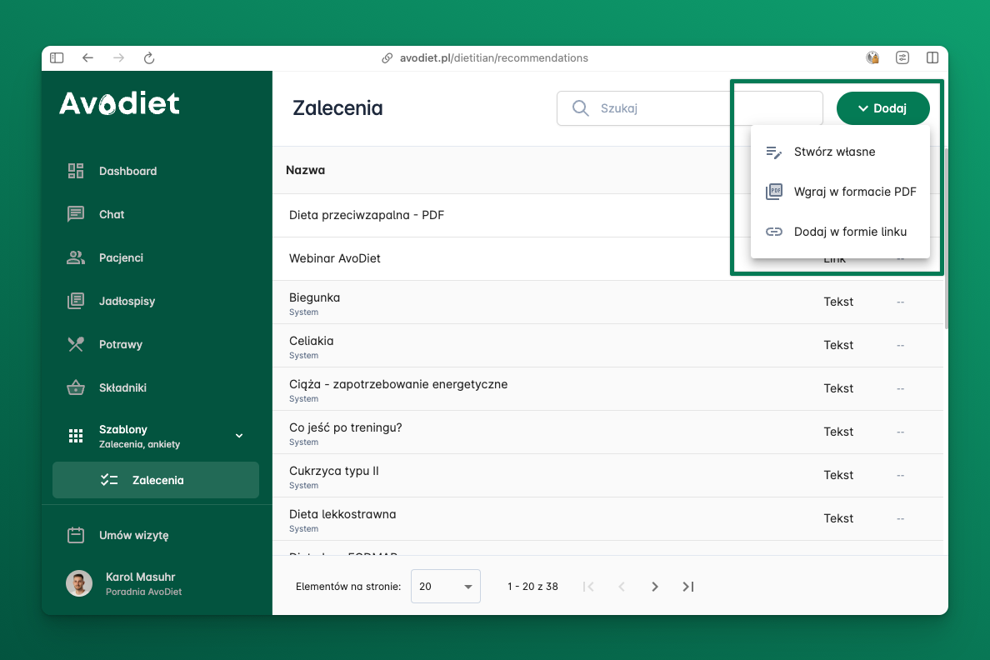The image size is (990, 660).
Task: Go to Pacjenci patients icon
Action: coord(76,257)
